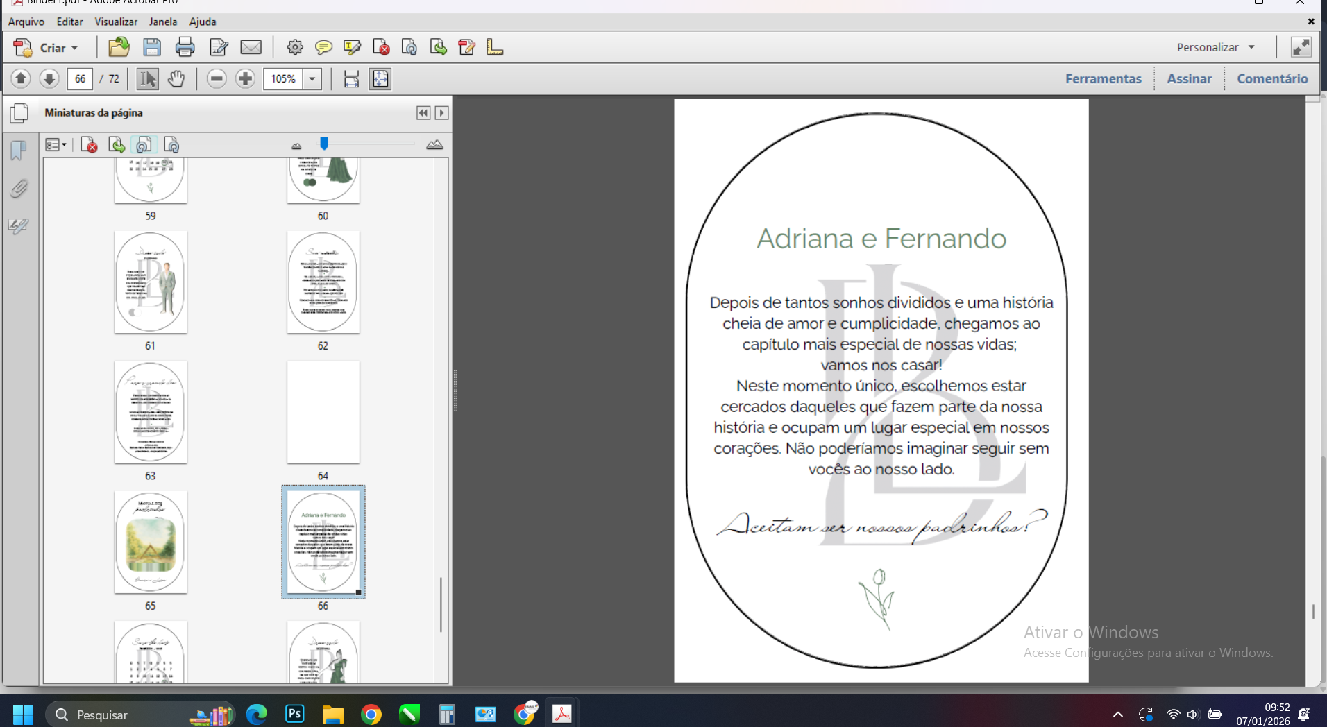Activate the text selection tool
The height and width of the screenshot is (727, 1327).
tap(147, 79)
